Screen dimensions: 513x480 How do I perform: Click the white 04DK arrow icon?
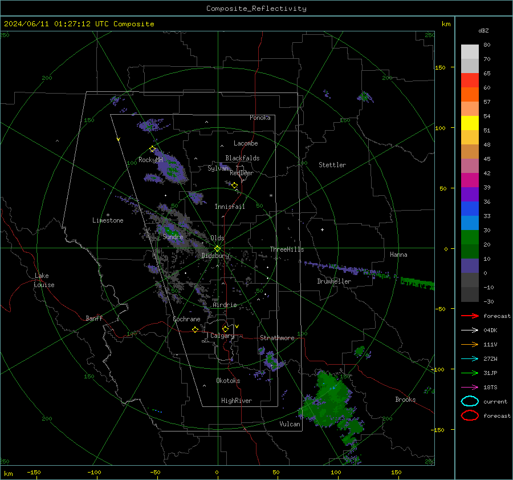(470, 330)
